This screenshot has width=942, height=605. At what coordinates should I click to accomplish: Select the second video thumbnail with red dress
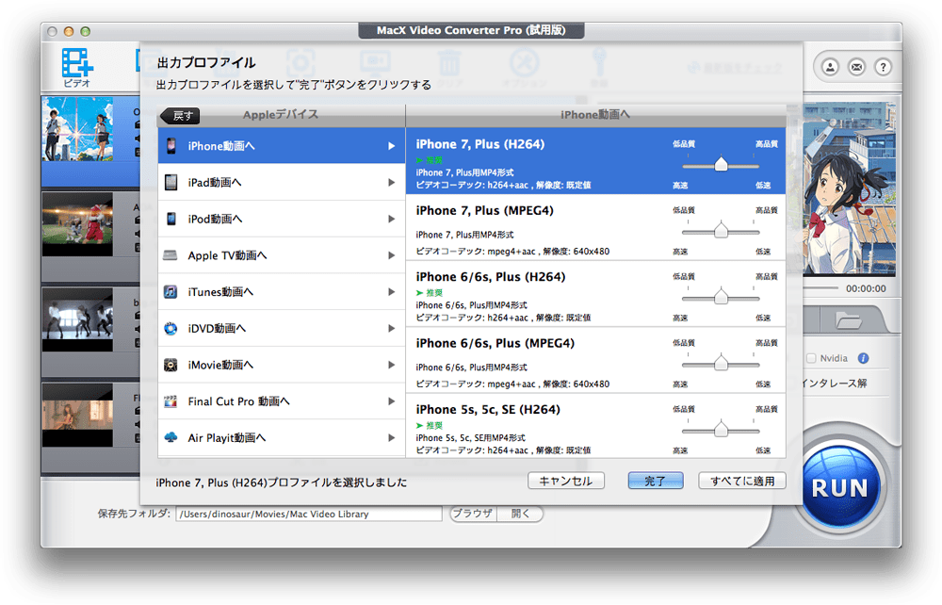click(x=77, y=224)
